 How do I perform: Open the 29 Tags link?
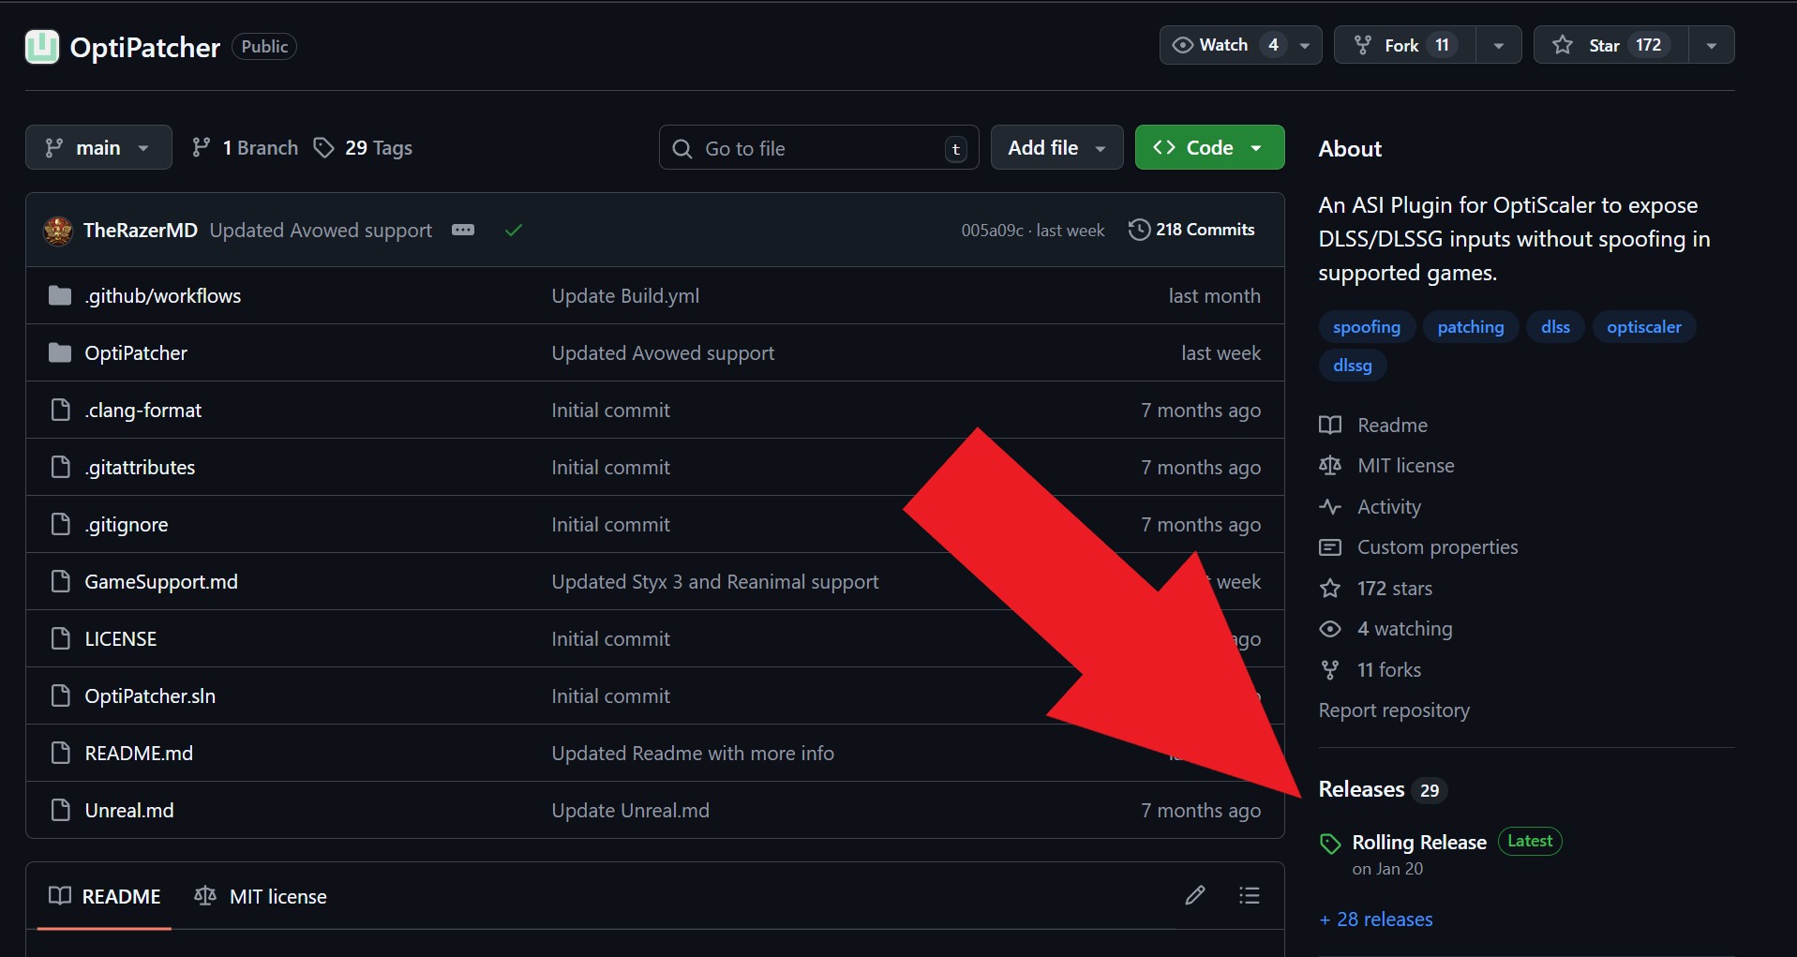(364, 148)
